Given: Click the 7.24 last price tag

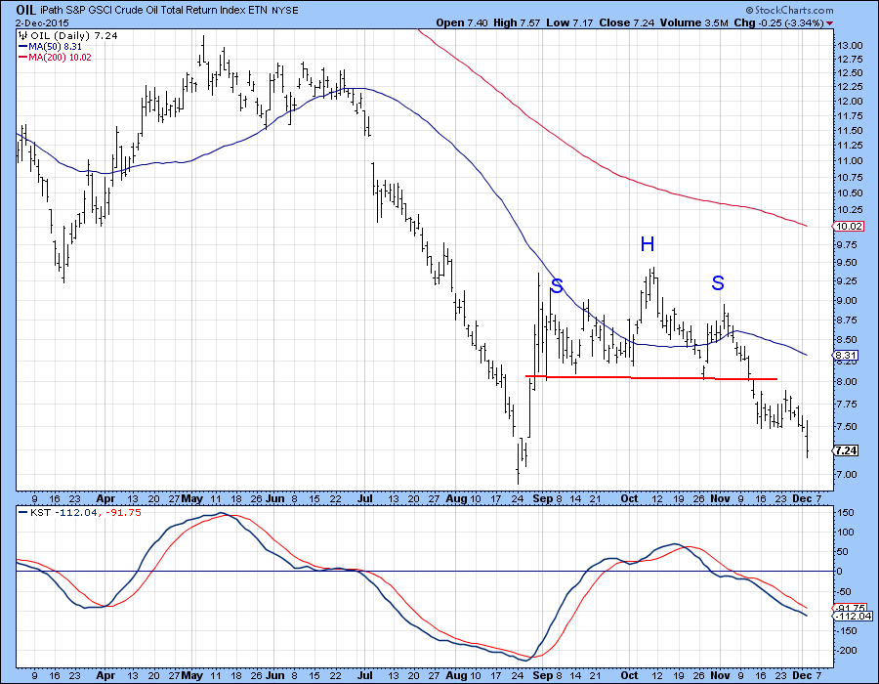Looking at the screenshot, I should (x=845, y=450).
